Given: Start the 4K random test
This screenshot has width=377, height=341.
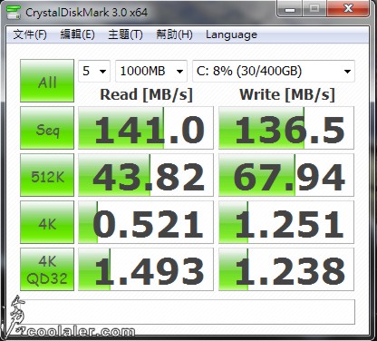Looking at the screenshot, I should click(x=47, y=222).
